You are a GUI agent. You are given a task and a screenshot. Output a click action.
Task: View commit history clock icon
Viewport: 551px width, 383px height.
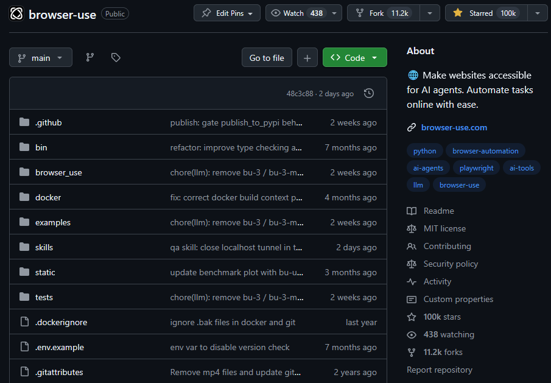(368, 93)
